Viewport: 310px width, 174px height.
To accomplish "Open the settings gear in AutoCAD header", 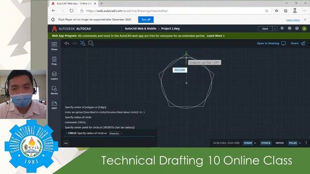I will [x=282, y=29].
